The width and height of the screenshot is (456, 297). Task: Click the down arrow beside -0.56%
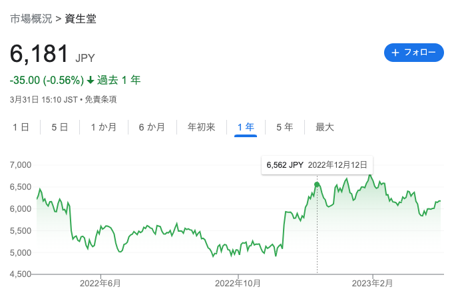[x=91, y=80]
